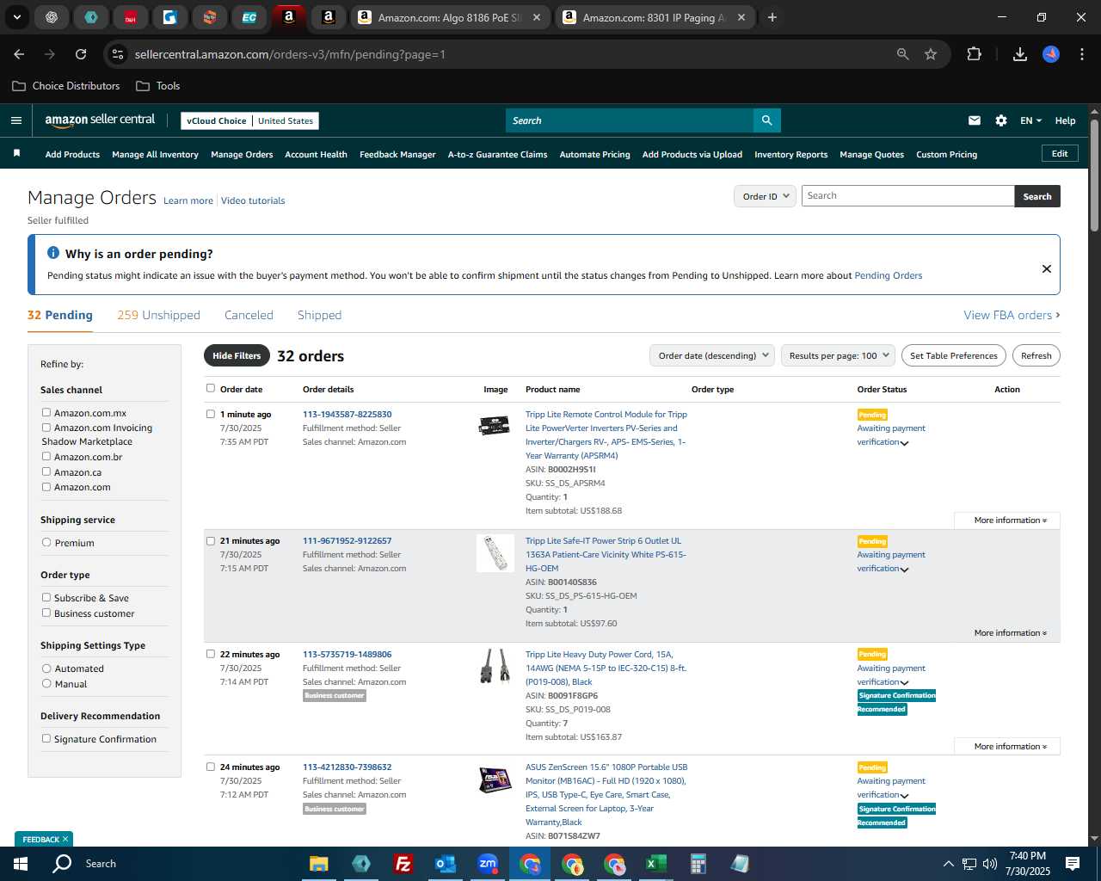Open Calculator from the taskbar

(x=698, y=864)
